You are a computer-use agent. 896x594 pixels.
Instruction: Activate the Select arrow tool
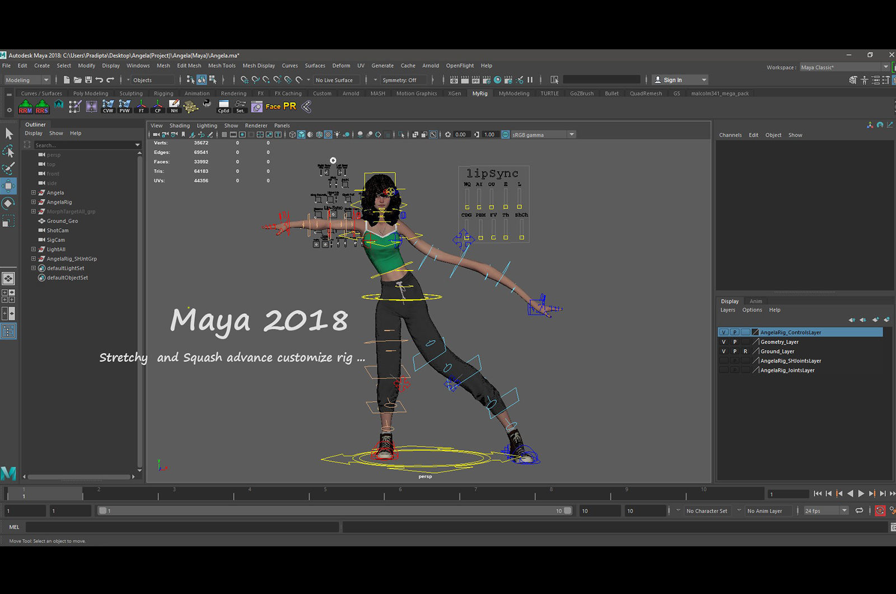8,133
